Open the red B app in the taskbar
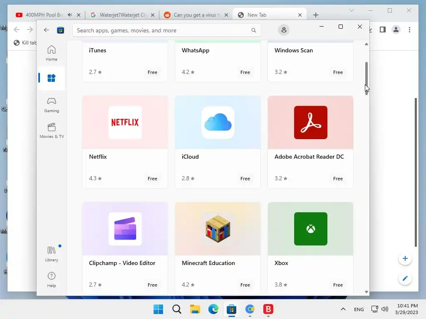The width and height of the screenshot is (426, 319). [268, 309]
